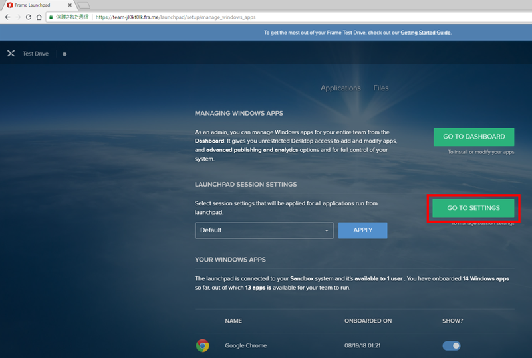This screenshot has width=532, height=358.
Task: Click the ONBOARDED ON column header
Action: coord(368,321)
